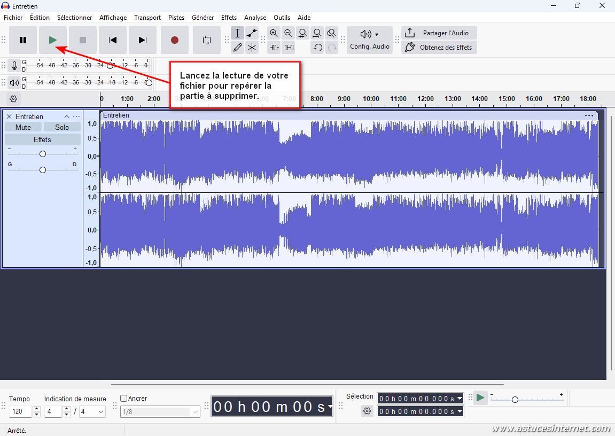Click the Multi-tool asterisk icon
This screenshot has height=436, width=615.
coord(252,48)
